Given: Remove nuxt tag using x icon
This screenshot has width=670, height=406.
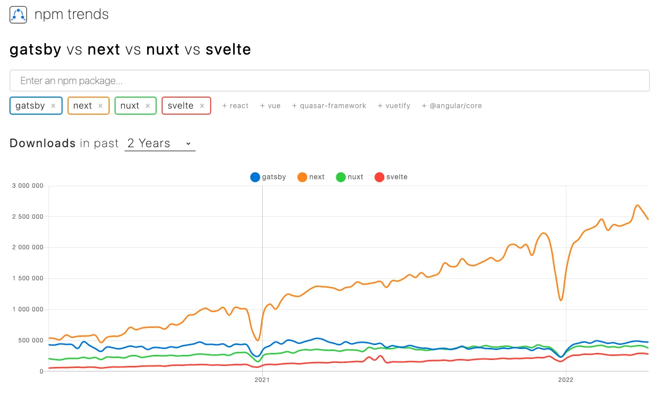Looking at the screenshot, I should click(x=148, y=106).
